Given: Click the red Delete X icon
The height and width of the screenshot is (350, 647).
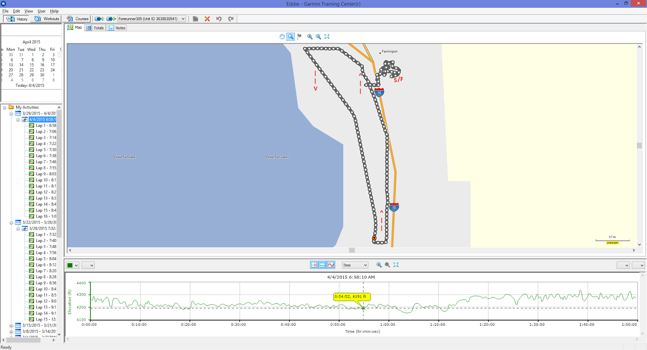Looking at the screenshot, I should 207,19.
